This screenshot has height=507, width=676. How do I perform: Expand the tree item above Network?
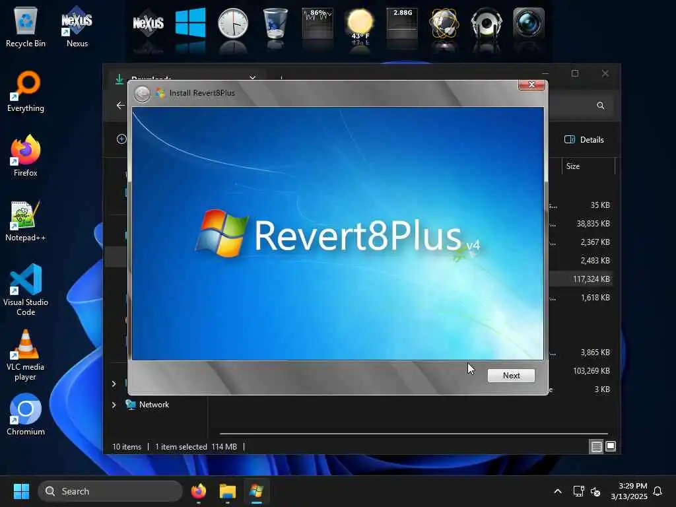tap(114, 384)
